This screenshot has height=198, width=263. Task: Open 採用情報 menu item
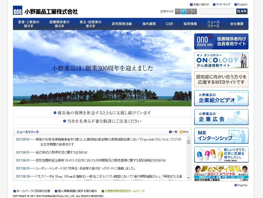190,24
